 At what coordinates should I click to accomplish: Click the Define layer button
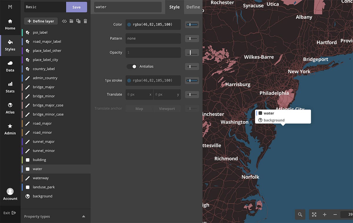pos(41,21)
